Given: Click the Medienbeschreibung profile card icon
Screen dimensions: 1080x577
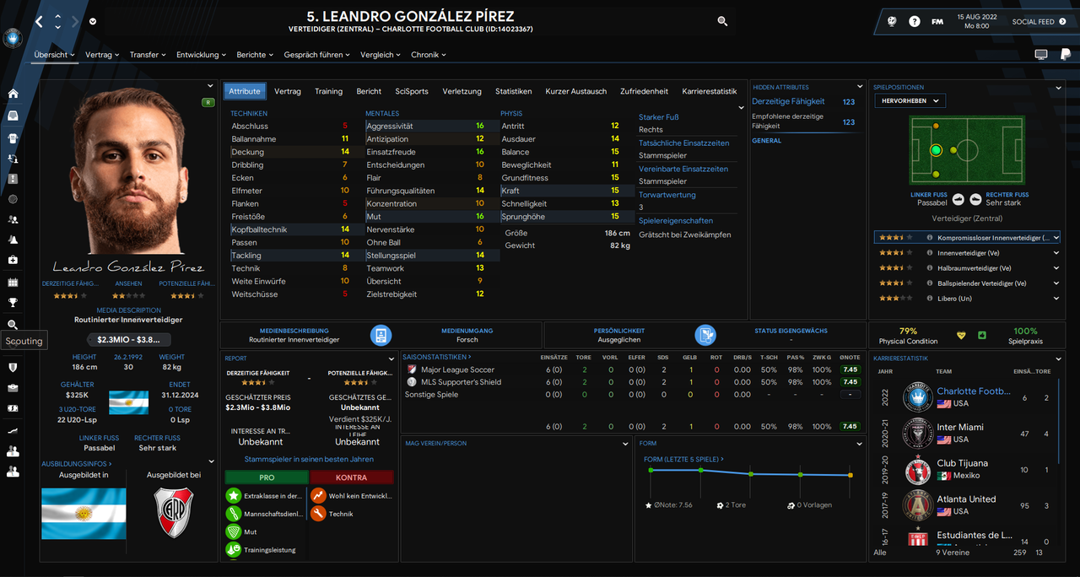Looking at the screenshot, I should (381, 335).
